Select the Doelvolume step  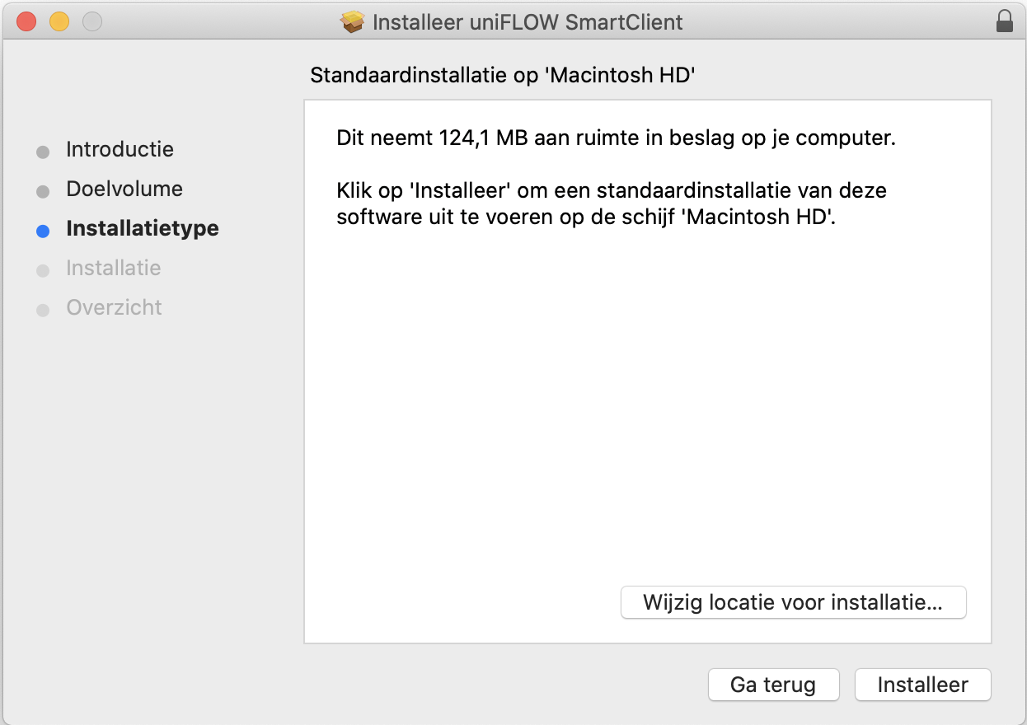tap(124, 189)
